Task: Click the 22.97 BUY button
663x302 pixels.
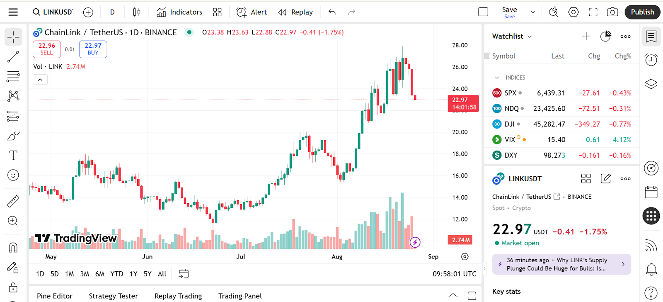Action: 93,49
